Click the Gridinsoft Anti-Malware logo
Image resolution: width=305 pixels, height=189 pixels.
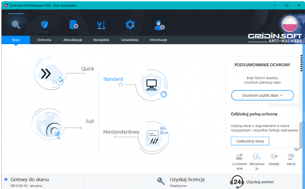point(275,38)
